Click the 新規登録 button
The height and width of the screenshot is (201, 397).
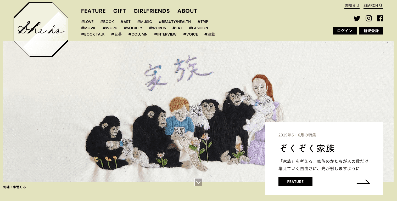[x=371, y=31]
